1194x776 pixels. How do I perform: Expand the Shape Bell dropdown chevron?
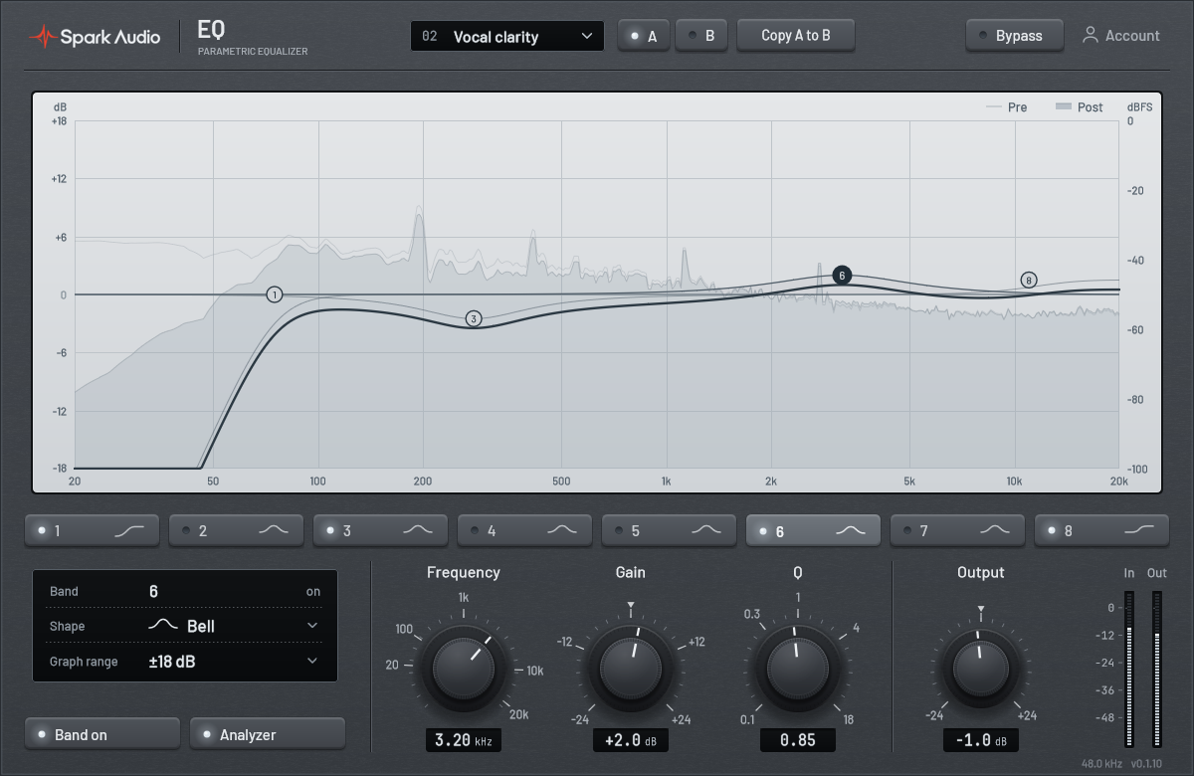point(312,626)
